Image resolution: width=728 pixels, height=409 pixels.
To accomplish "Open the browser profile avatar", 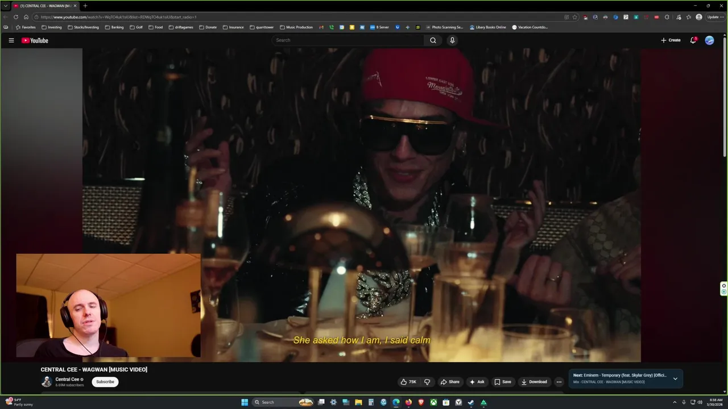I will (x=699, y=17).
